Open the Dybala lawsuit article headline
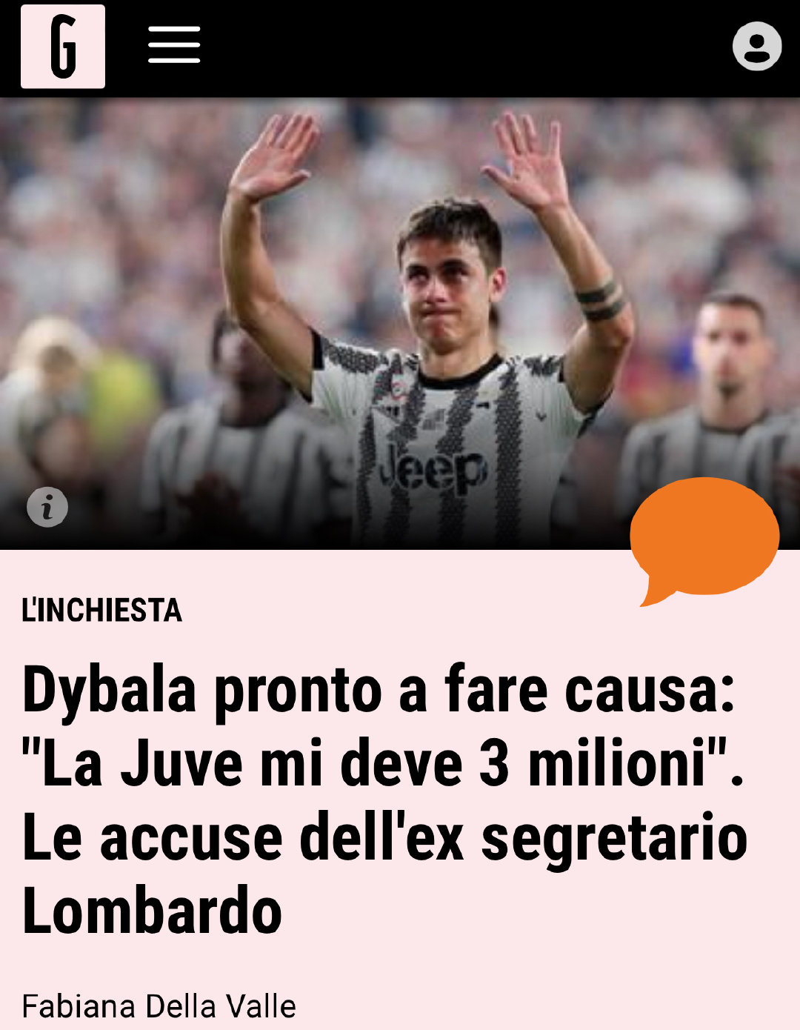The image size is (800, 1030). click(384, 800)
